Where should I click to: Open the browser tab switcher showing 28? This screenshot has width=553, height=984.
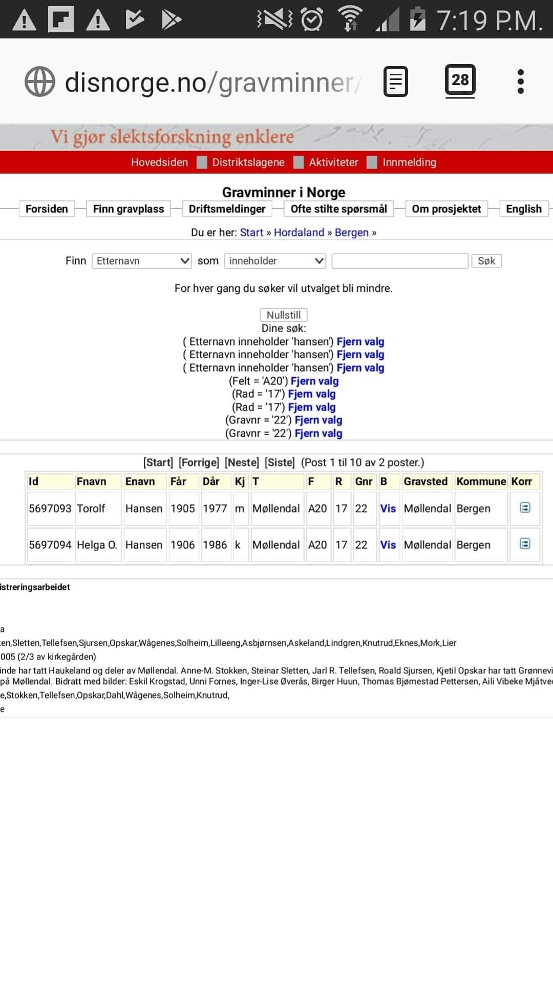pyautogui.click(x=460, y=80)
